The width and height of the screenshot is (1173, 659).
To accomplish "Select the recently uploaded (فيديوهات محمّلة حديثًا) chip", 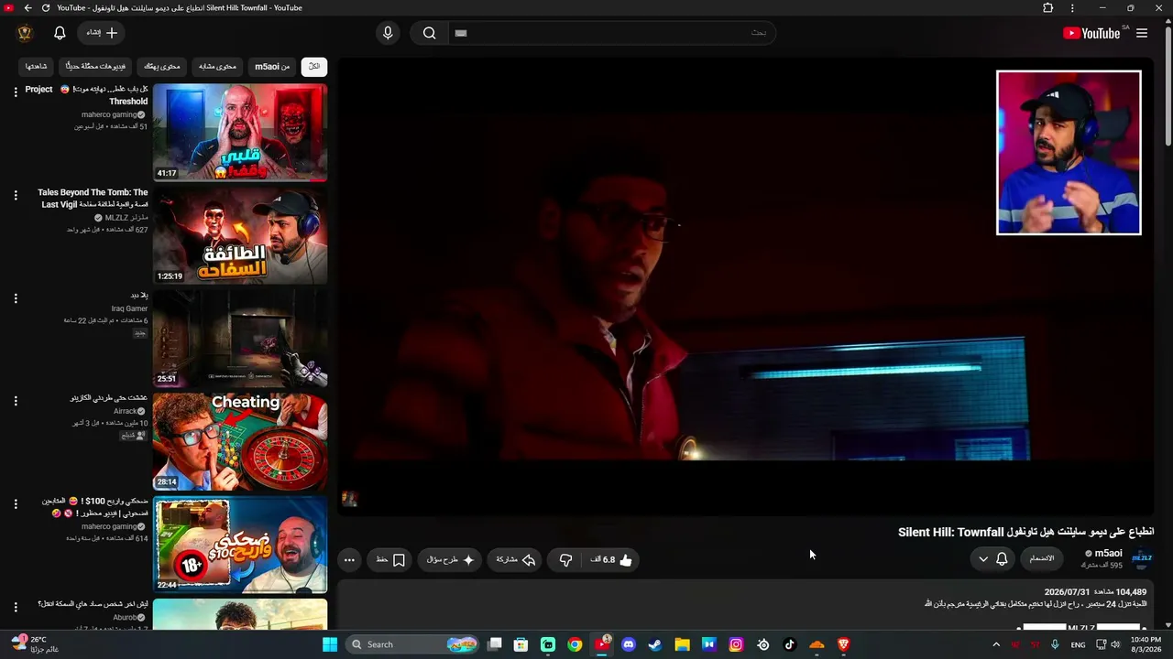I will pos(96,66).
